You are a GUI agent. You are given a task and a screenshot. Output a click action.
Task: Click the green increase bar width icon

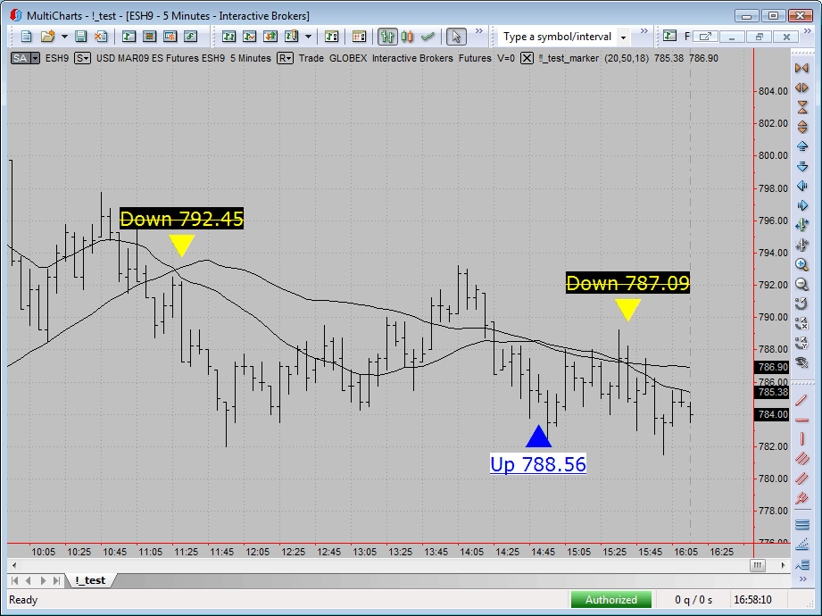coord(802,225)
